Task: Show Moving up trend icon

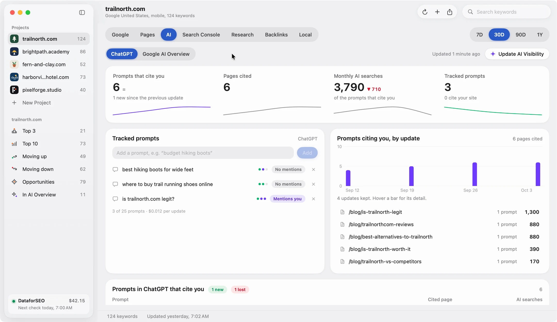Action: (x=14, y=156)
